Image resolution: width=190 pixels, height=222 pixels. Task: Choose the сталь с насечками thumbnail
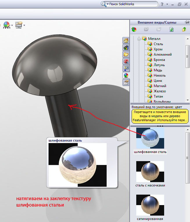click(150, 172)
